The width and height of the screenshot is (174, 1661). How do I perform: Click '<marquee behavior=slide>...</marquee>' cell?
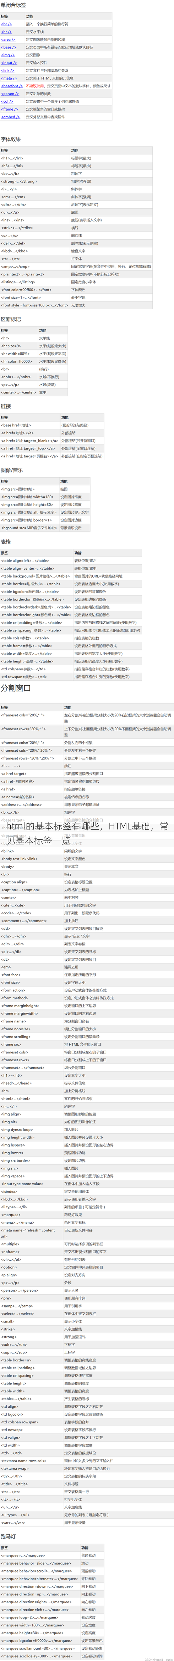click(40, 1563)
